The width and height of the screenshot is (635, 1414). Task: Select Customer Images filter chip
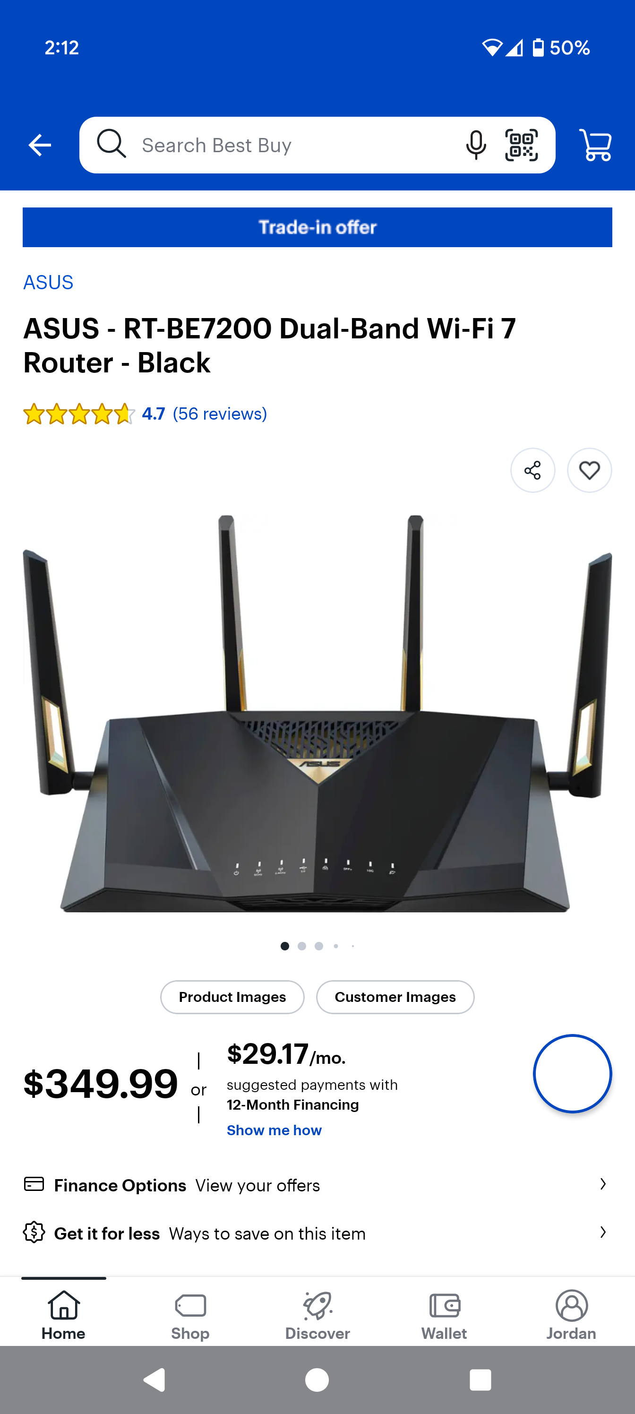[395, 997]
